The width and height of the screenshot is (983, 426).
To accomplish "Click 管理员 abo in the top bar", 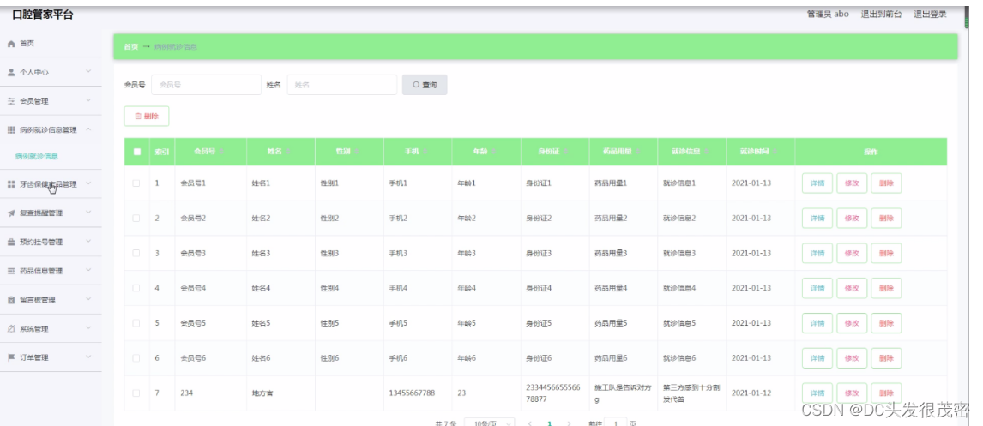I will click(x=828, y=15).
